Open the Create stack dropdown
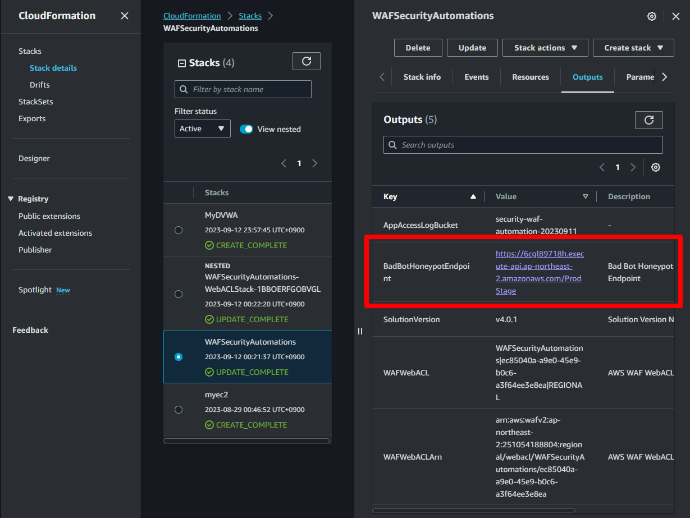This screenshot has width=690, height=518. 633,48
